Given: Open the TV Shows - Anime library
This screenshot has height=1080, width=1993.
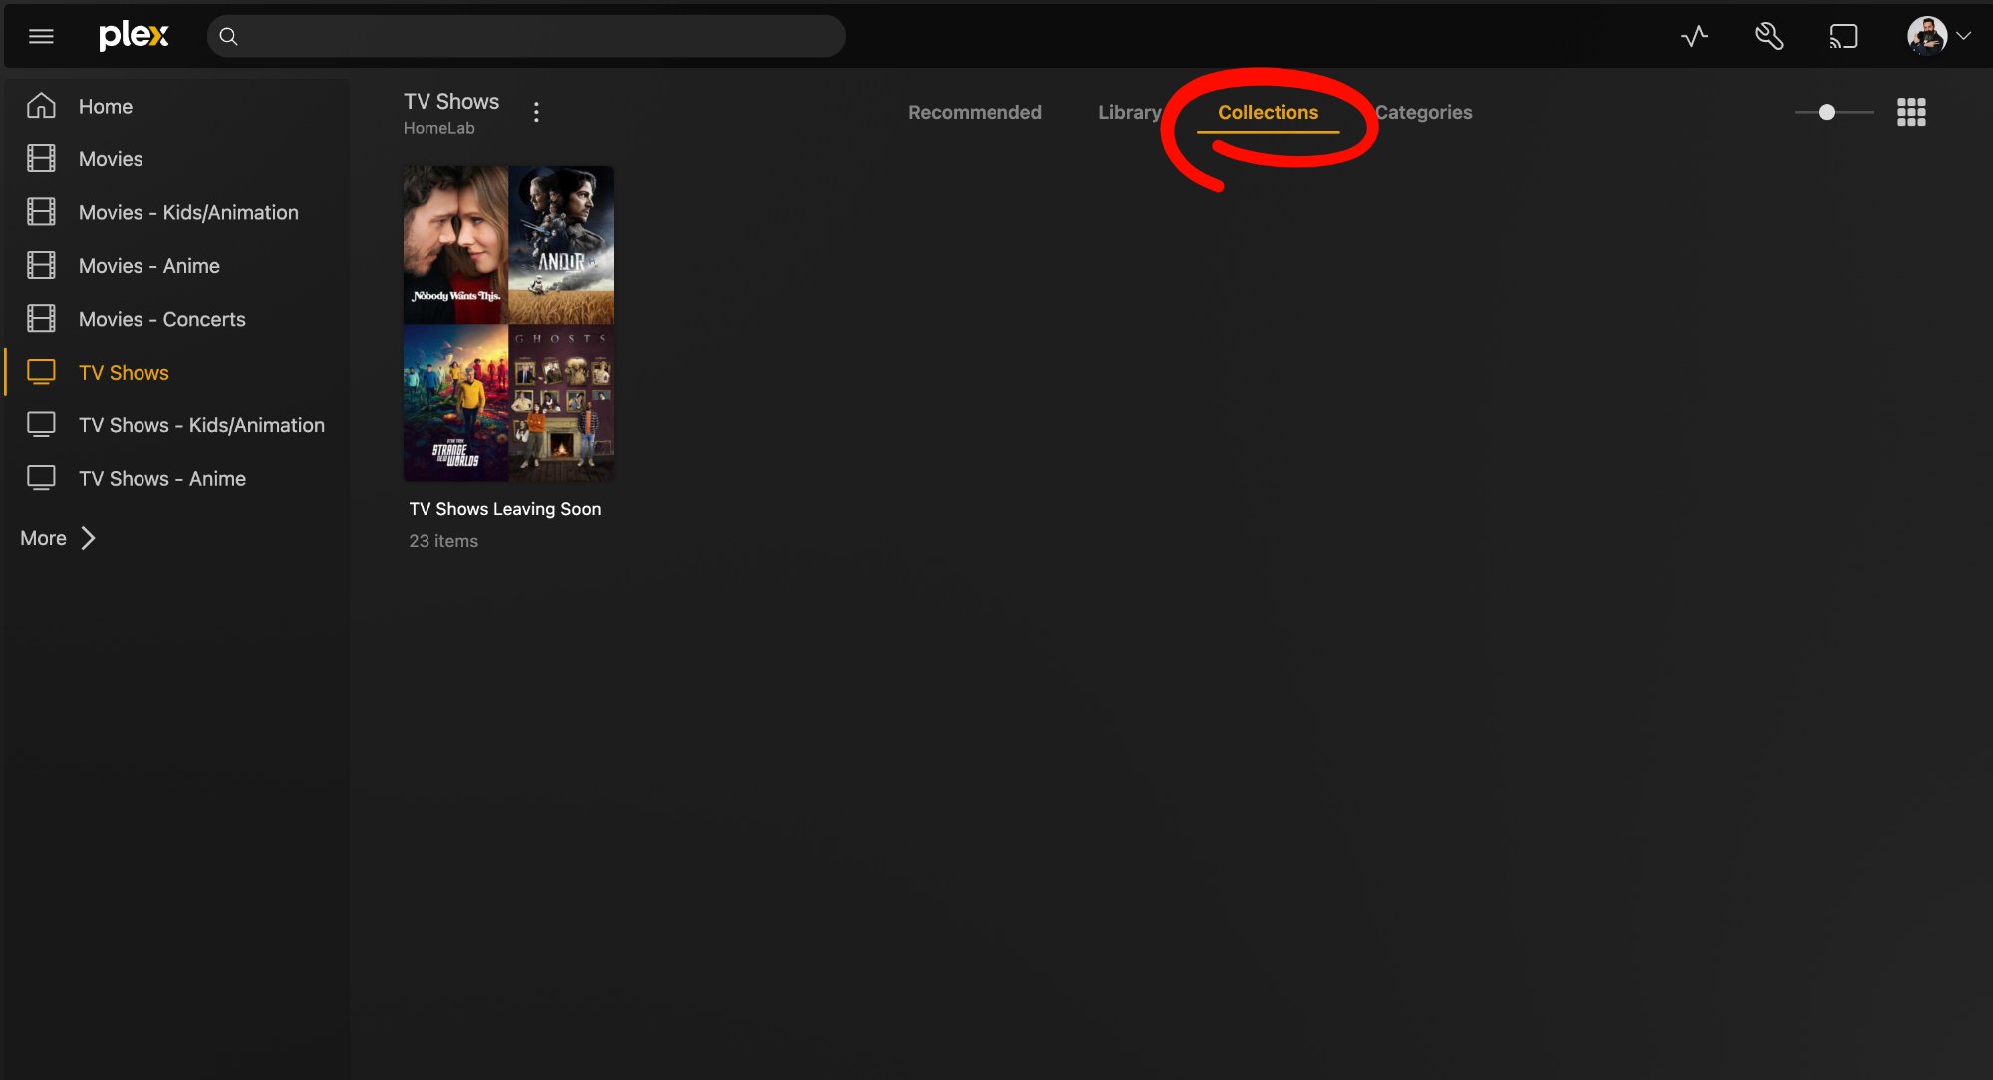Looking at the screenshot, I should [x=162, y=478].
